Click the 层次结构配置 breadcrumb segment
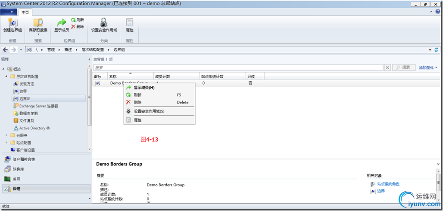 [93, 49]
